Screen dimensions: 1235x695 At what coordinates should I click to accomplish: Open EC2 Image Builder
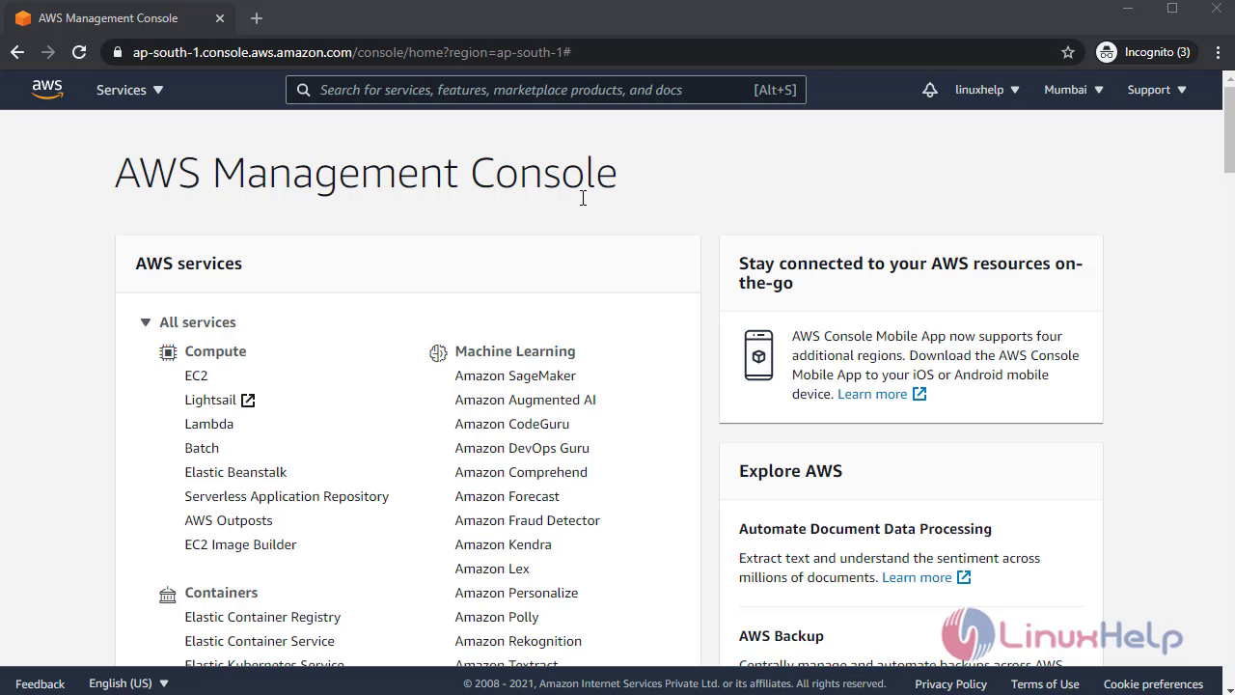click(x=240, y=544)
